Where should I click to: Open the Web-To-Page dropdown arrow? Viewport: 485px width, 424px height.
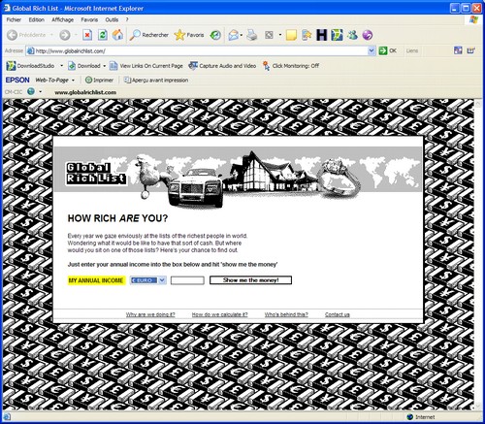point(73,81)
